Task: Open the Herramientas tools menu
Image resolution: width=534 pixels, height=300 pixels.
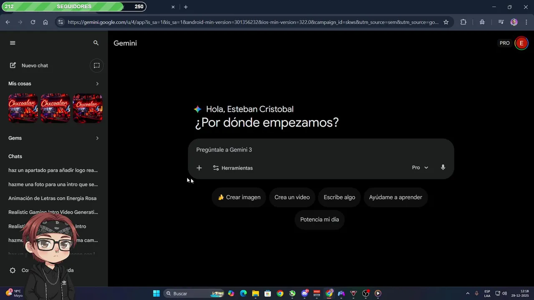Action: [x=233, y=168]
